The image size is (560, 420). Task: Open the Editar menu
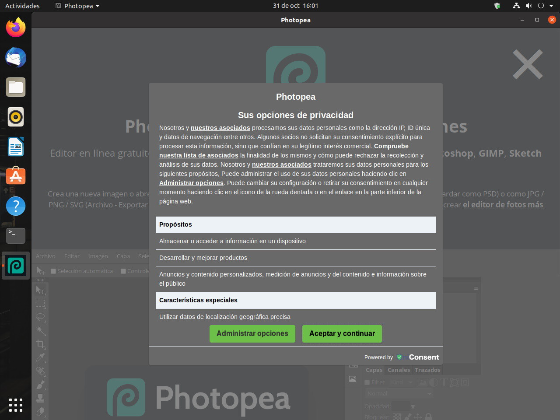(72, 256)
